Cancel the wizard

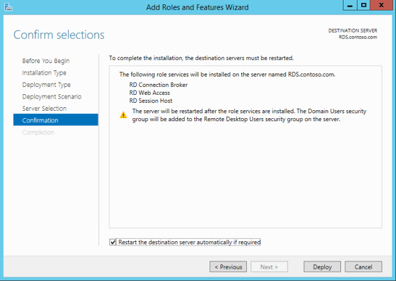coord(363,267)
